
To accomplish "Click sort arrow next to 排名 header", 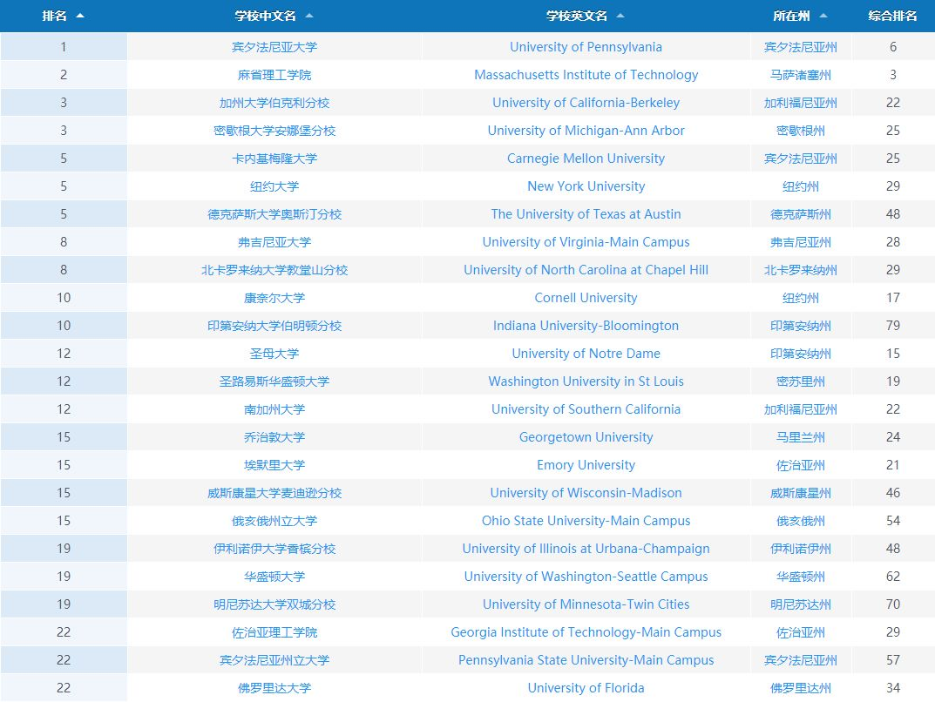I will pyautogui.click(x=80, y=16).
